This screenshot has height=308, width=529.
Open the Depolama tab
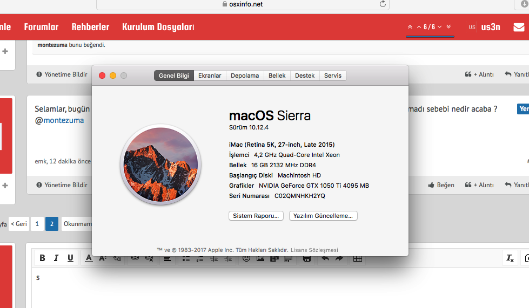pos(245,76)
